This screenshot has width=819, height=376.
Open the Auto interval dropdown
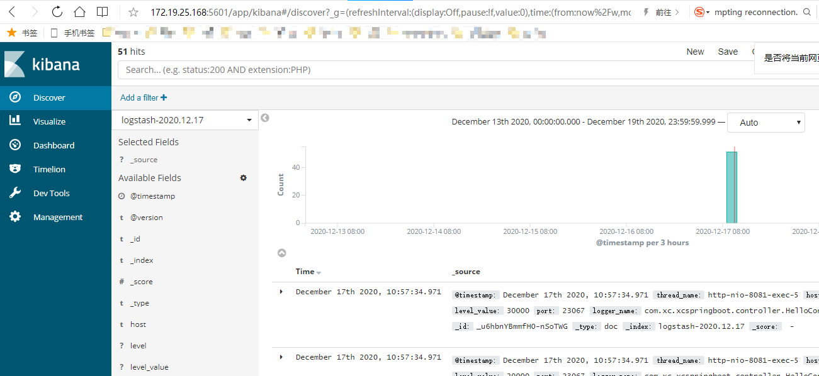765,123
